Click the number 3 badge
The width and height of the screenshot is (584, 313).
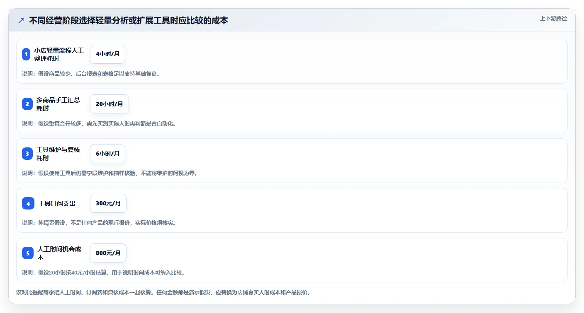(x=27, y=154)
